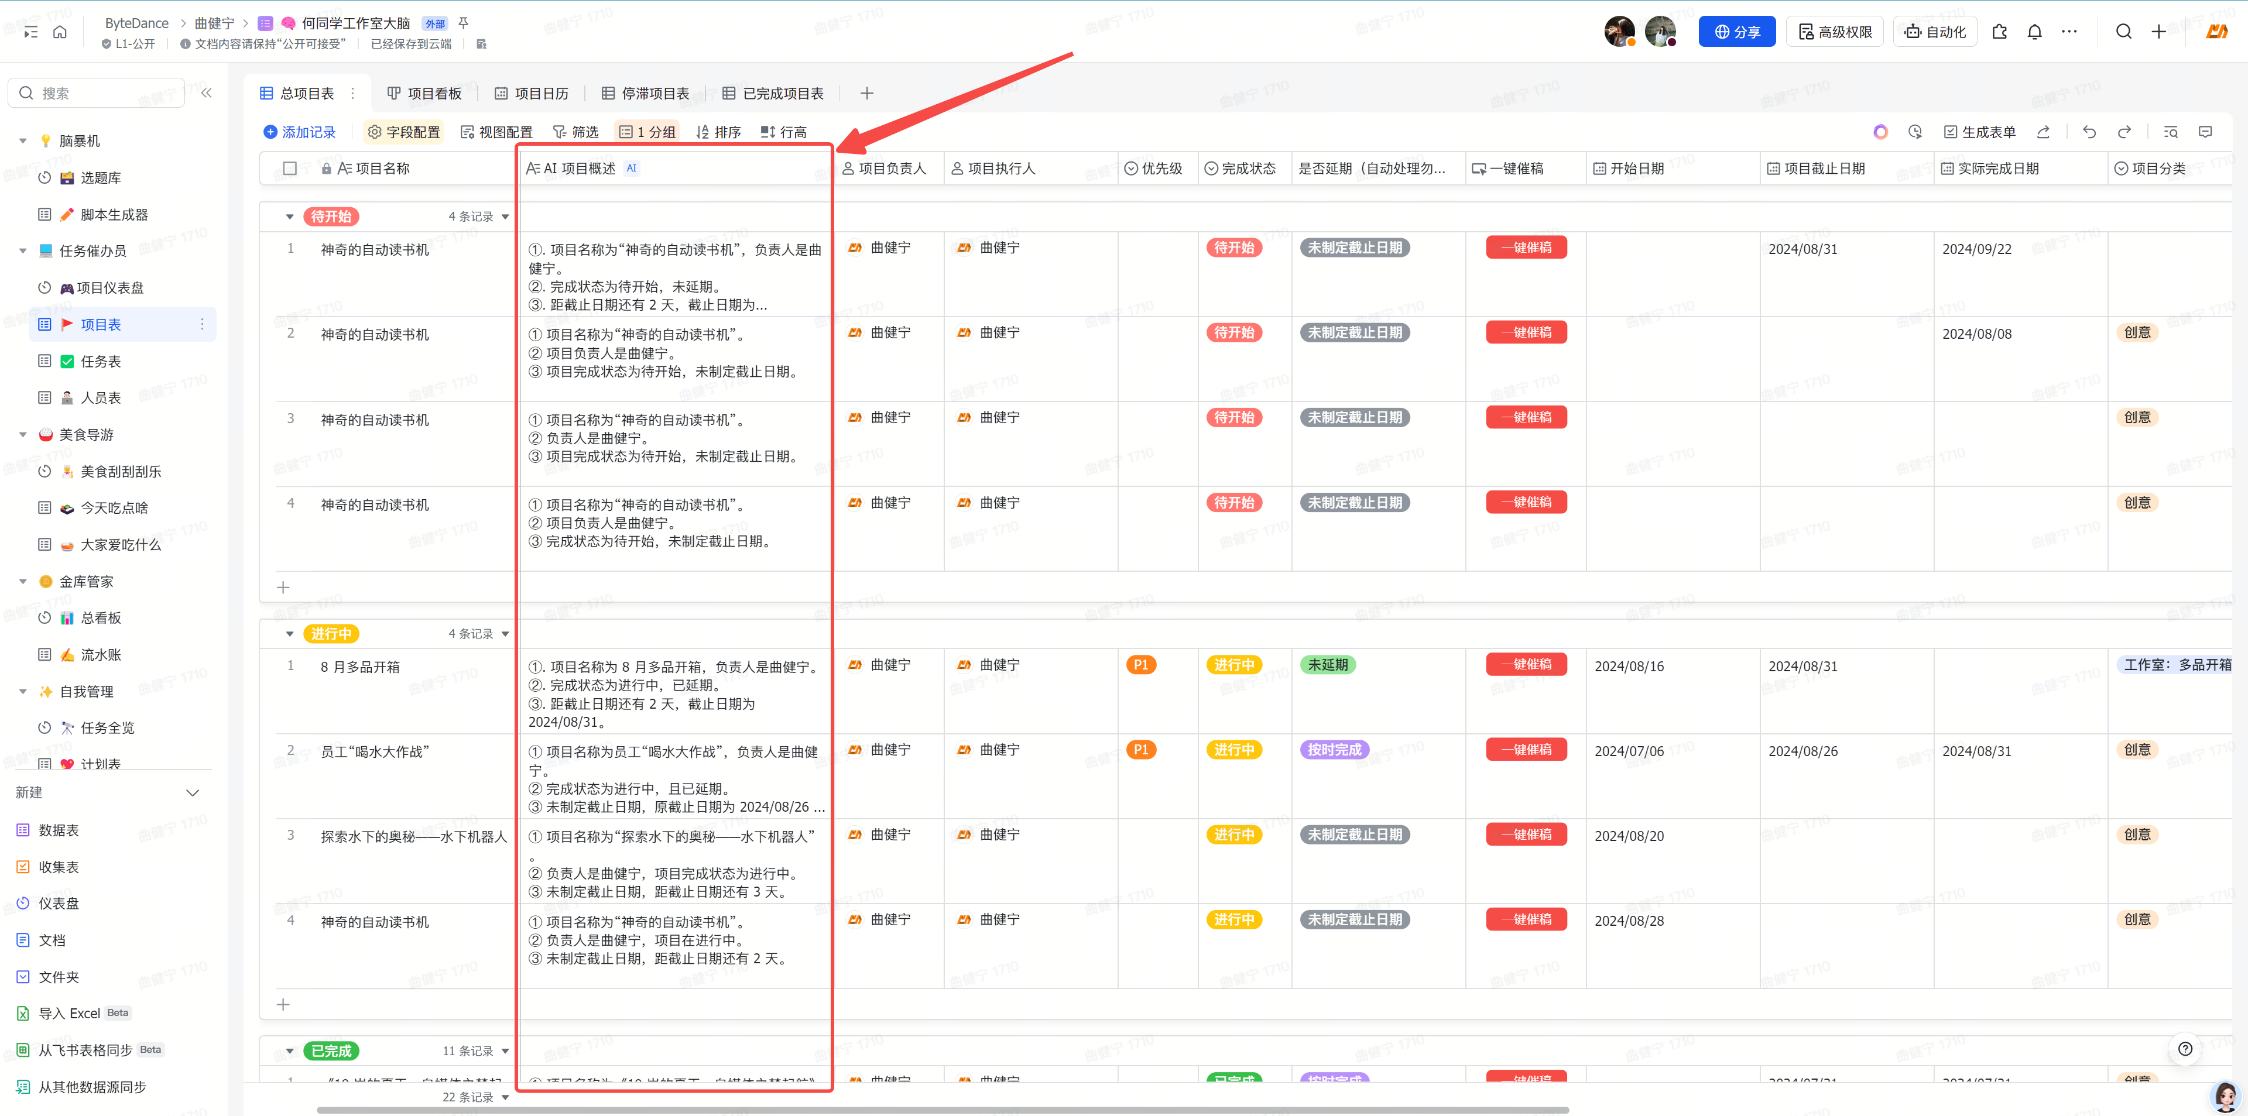Viewport: 2248px width, 1116px height.
Task: Open the notification bell icon
Action: click(2034, 32)
